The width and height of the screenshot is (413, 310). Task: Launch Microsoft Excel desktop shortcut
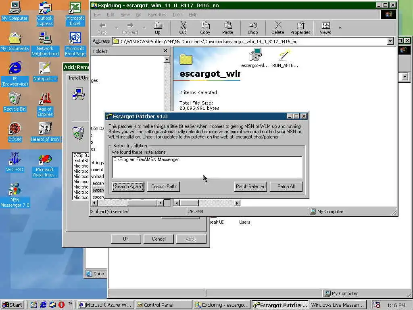coord(75,14)
